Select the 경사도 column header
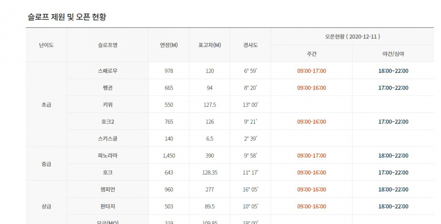This screenshot has width=441, height=224. tap(250, 45)
